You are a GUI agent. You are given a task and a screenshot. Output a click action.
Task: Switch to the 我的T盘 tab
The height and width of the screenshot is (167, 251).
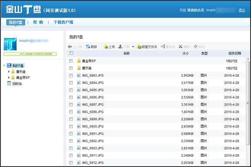click(16, 22)
